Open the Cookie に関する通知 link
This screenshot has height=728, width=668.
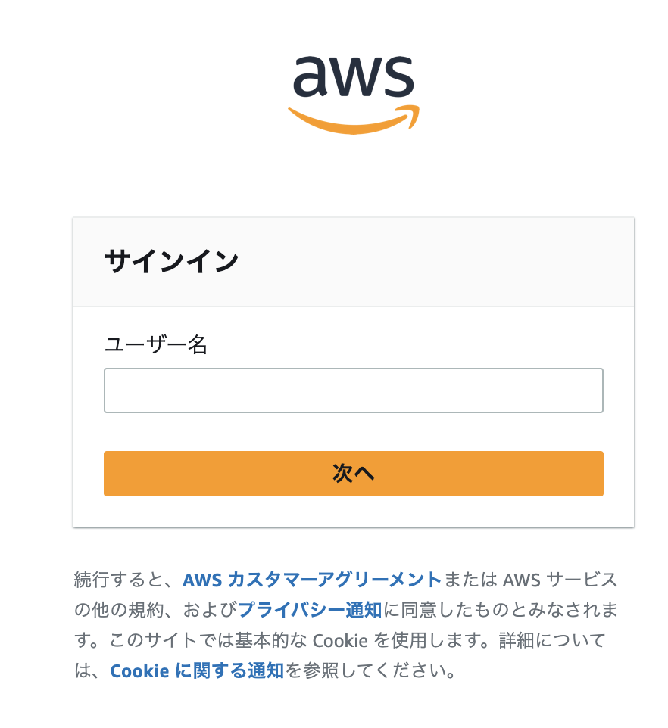click(x=197, y=670)
